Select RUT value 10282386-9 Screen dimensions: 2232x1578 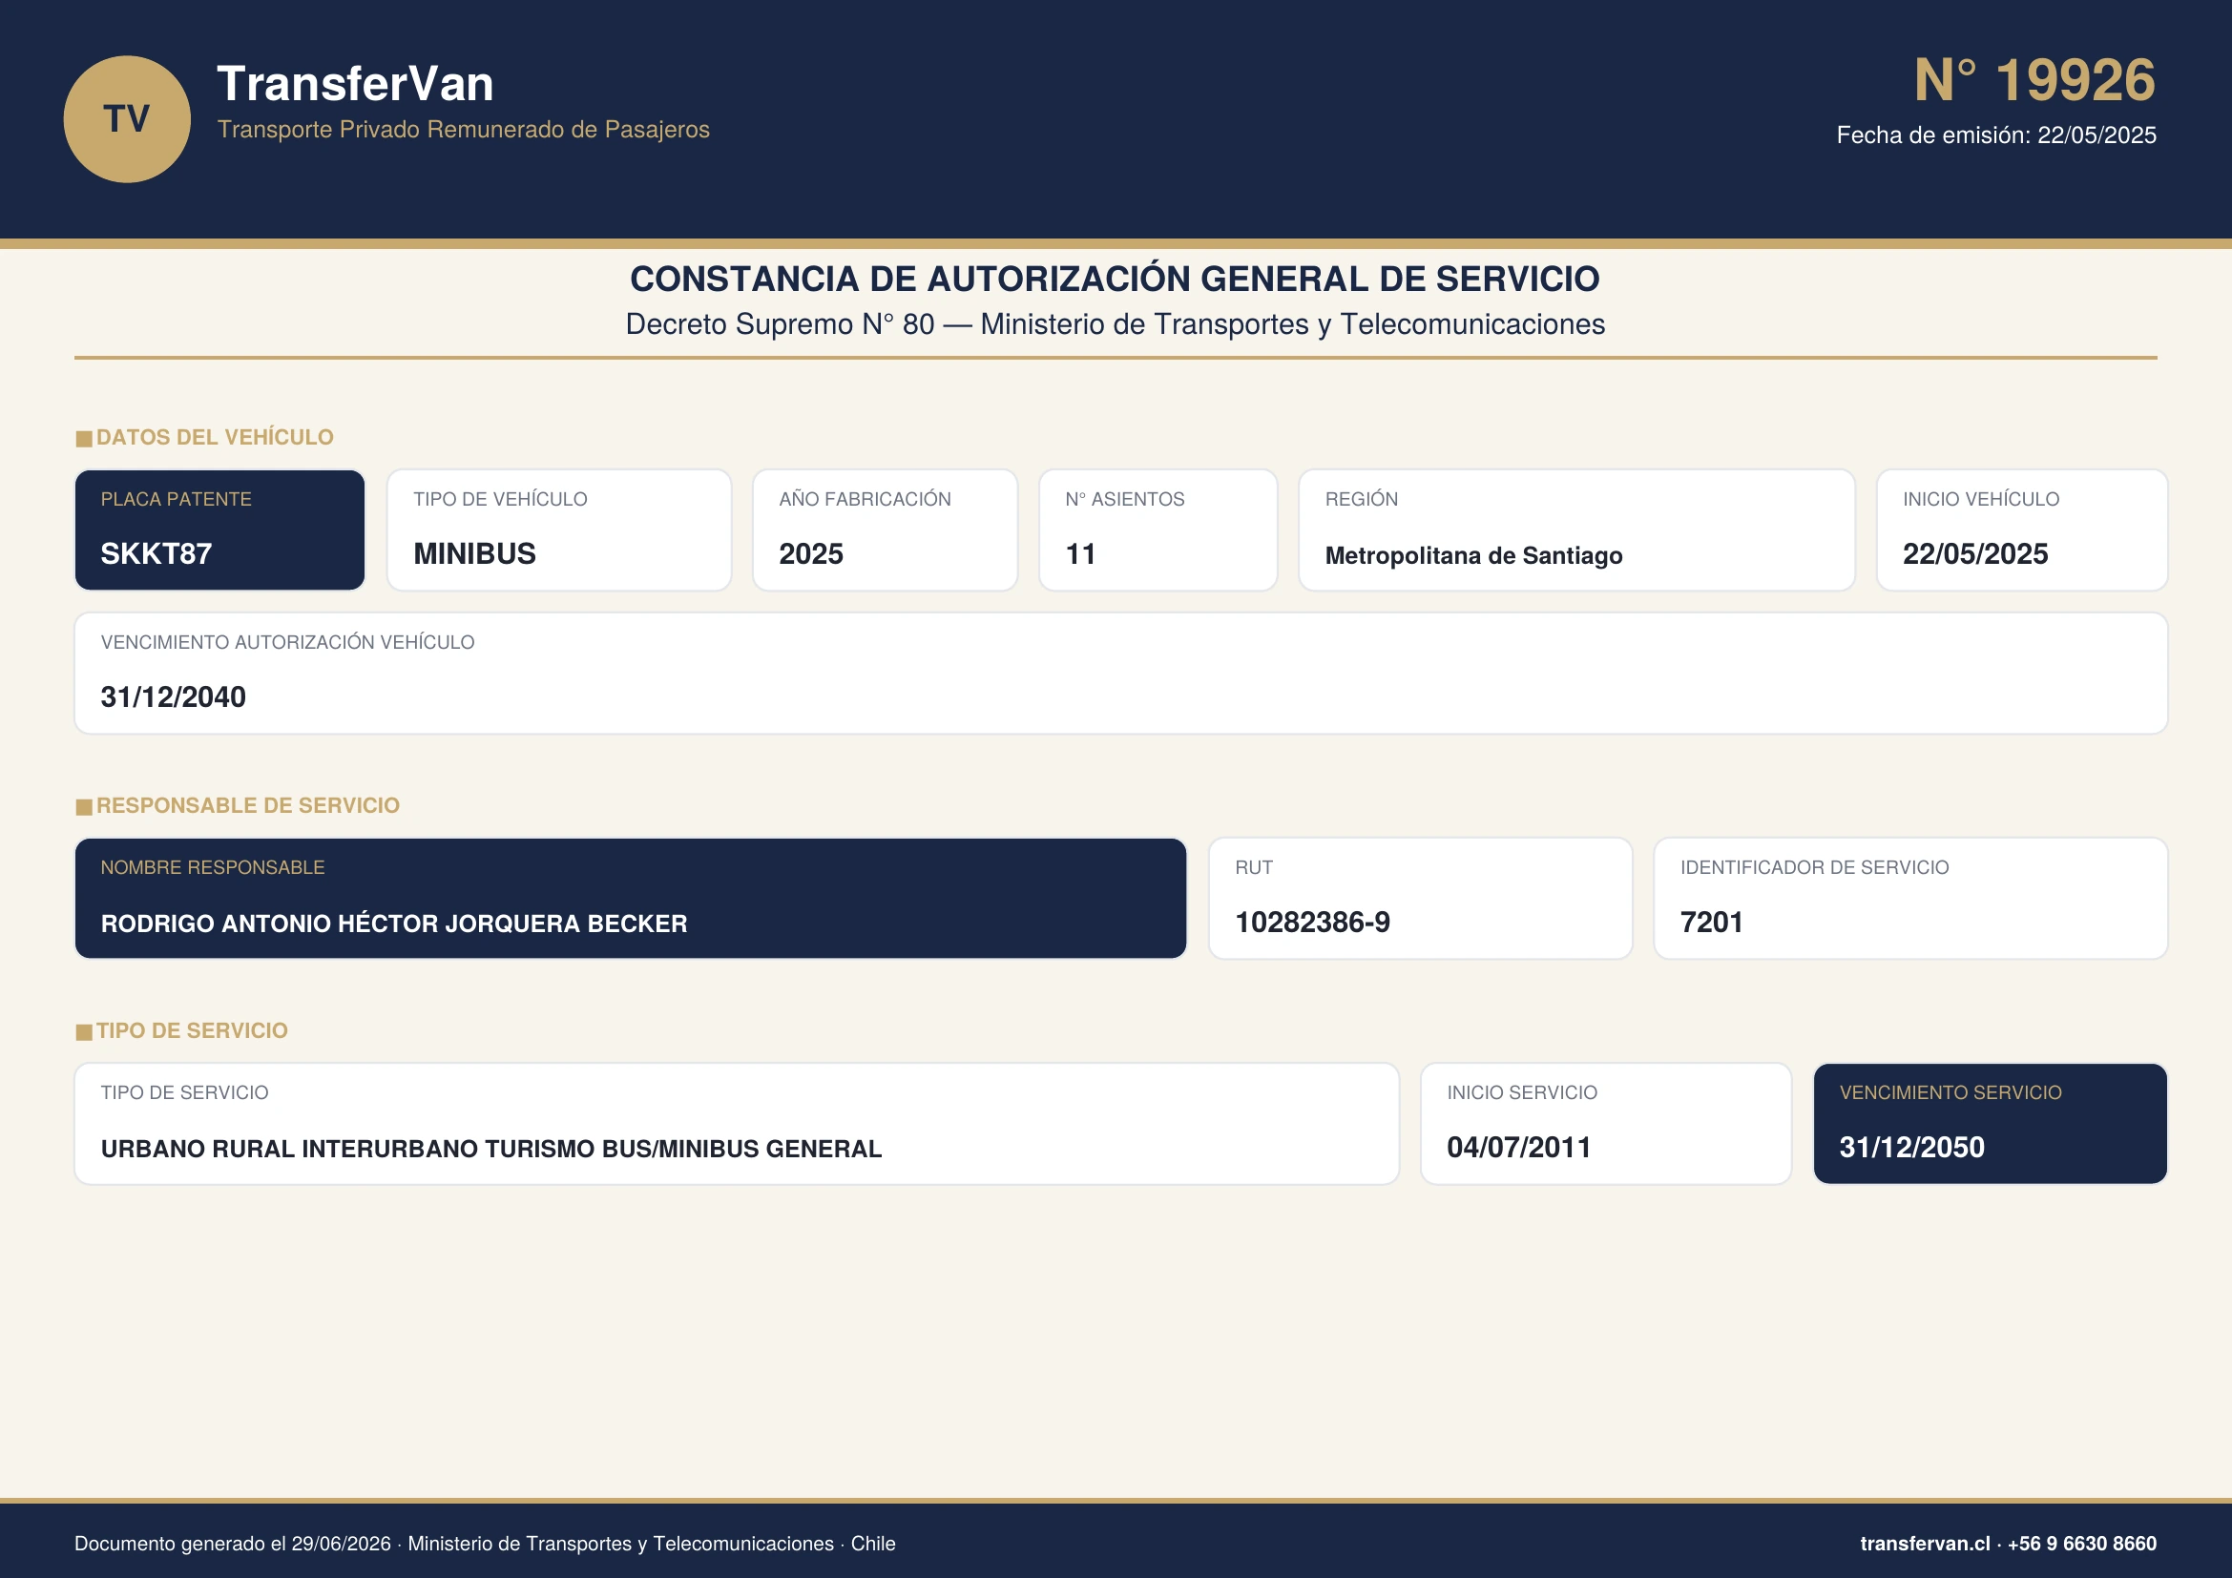pyautogui.click(x=1312, y=923)
